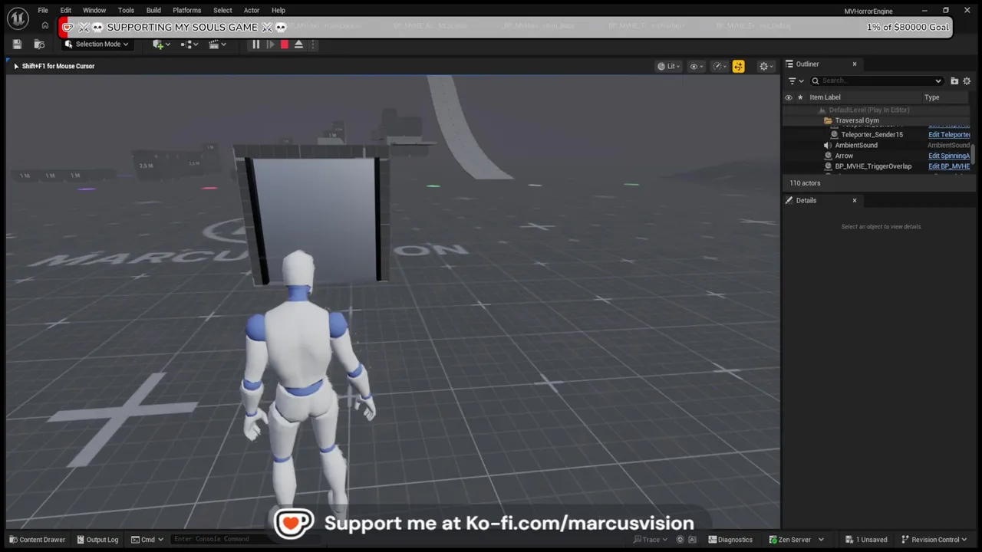Close the Outliner panel tab

(854, 64)
